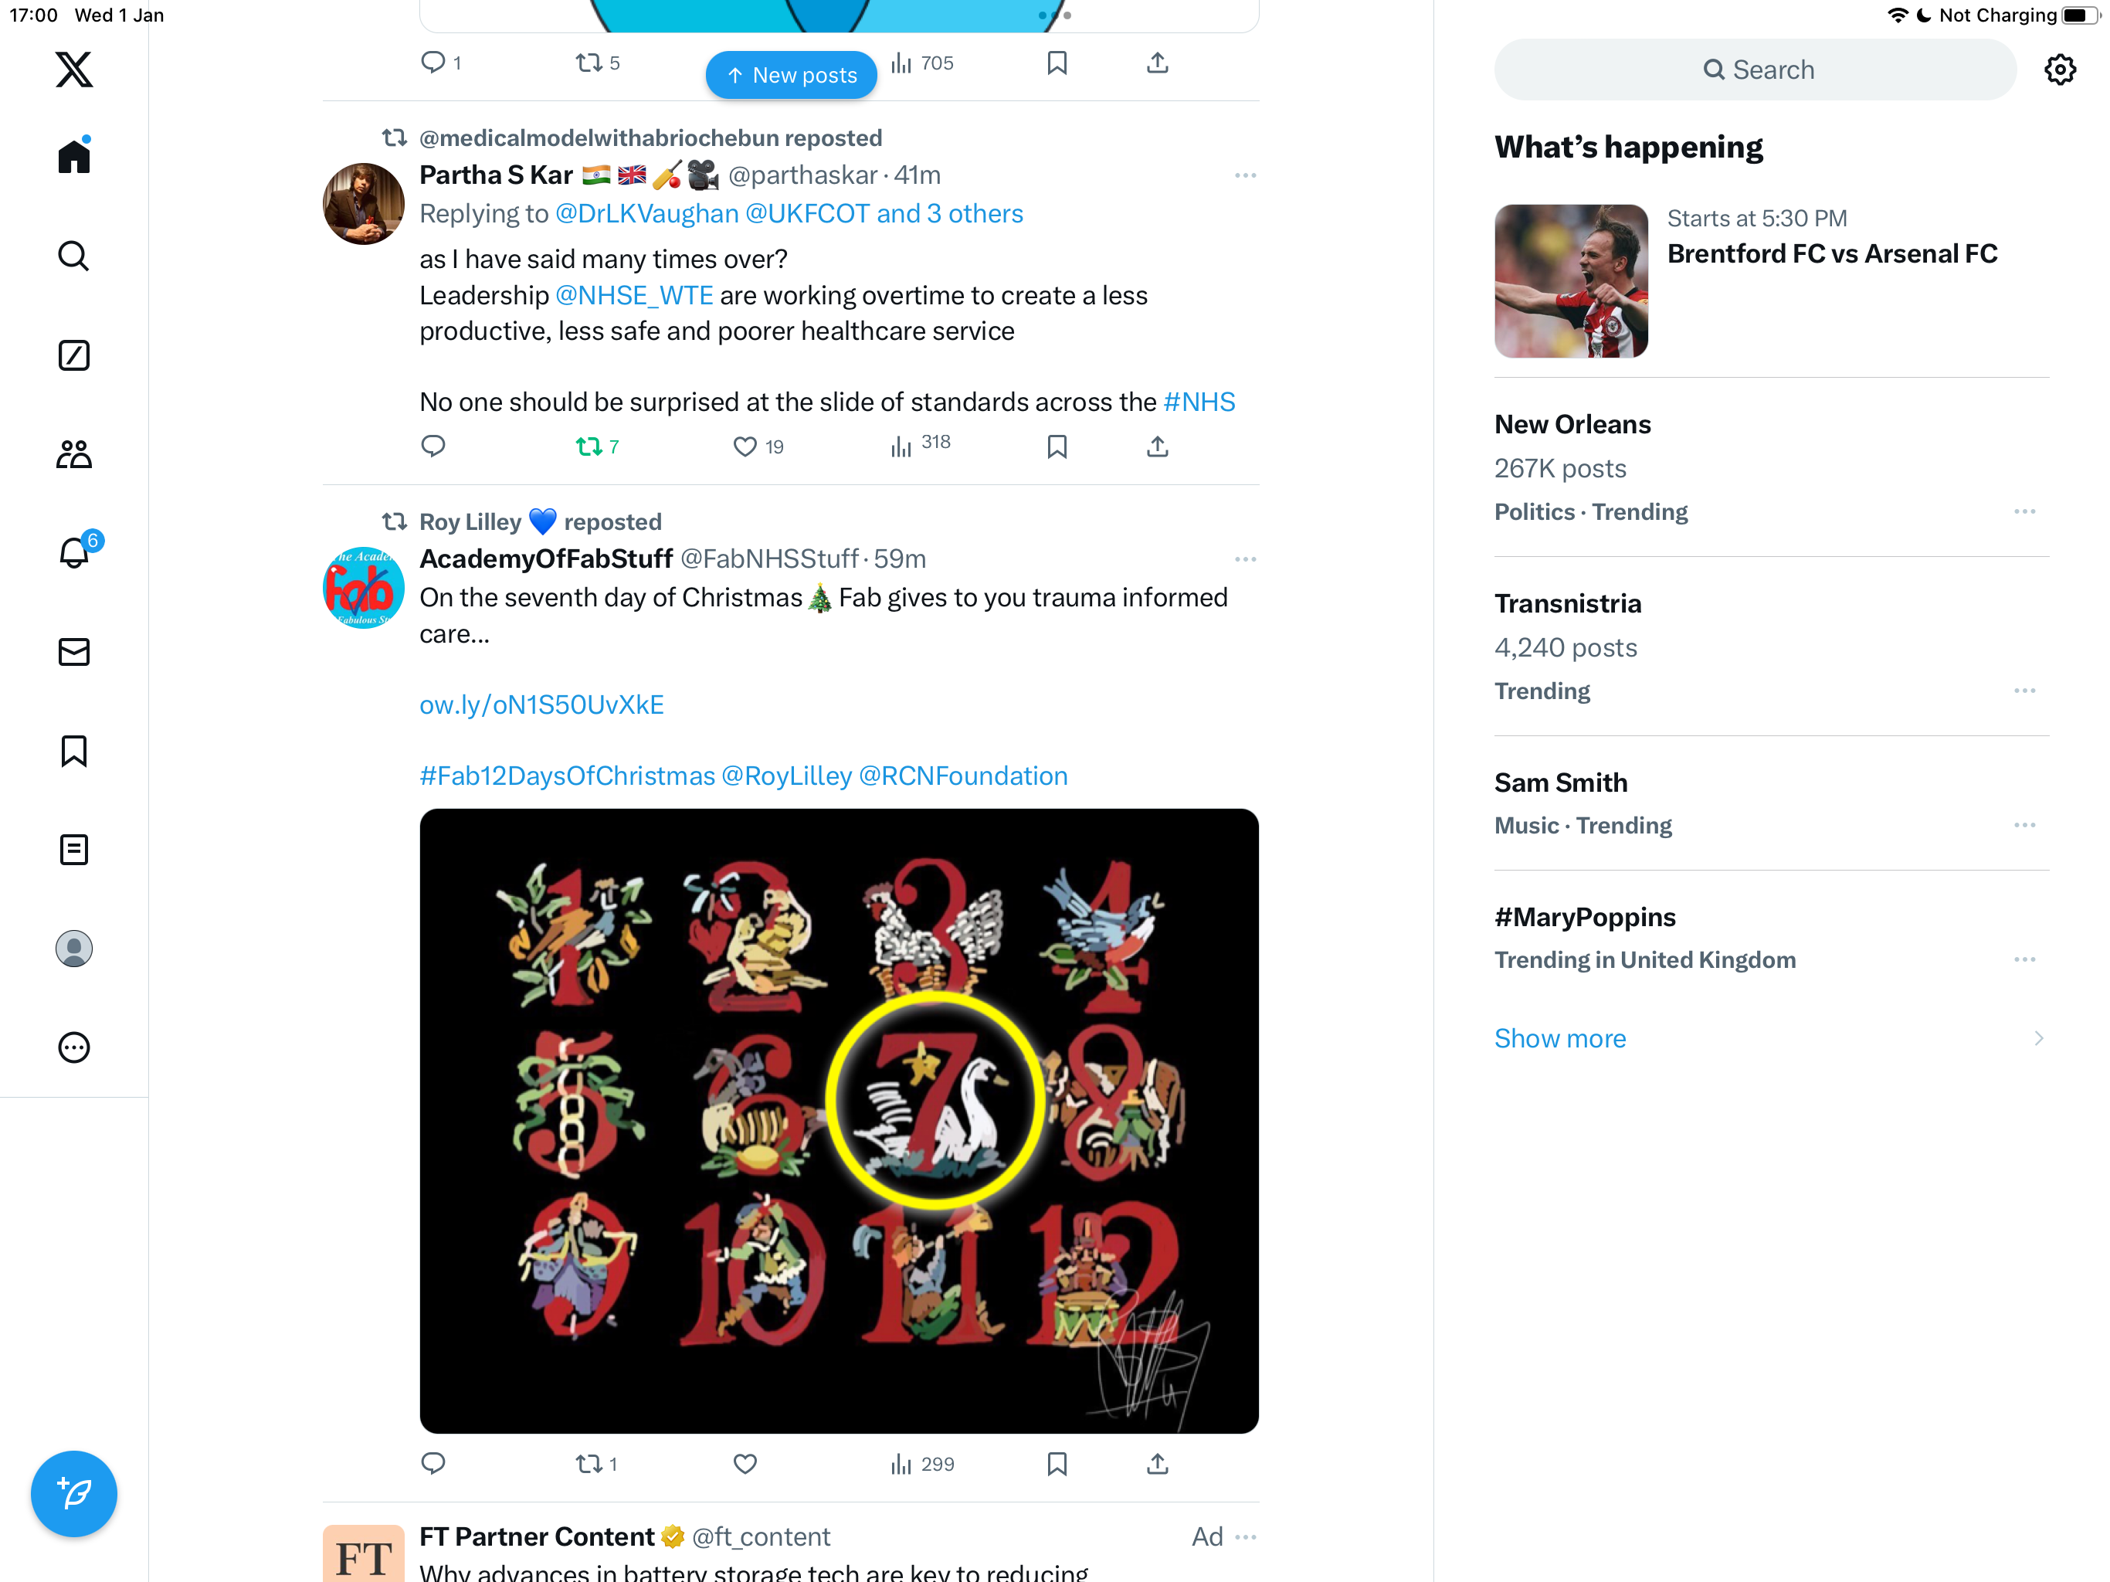Open the ow.ly/oN1S50UvXkE link

(x=542, y=705)
